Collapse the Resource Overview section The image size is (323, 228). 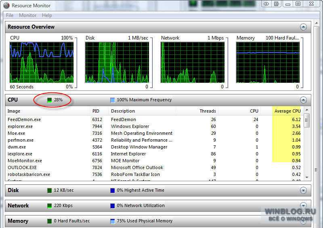click(303, 27)
